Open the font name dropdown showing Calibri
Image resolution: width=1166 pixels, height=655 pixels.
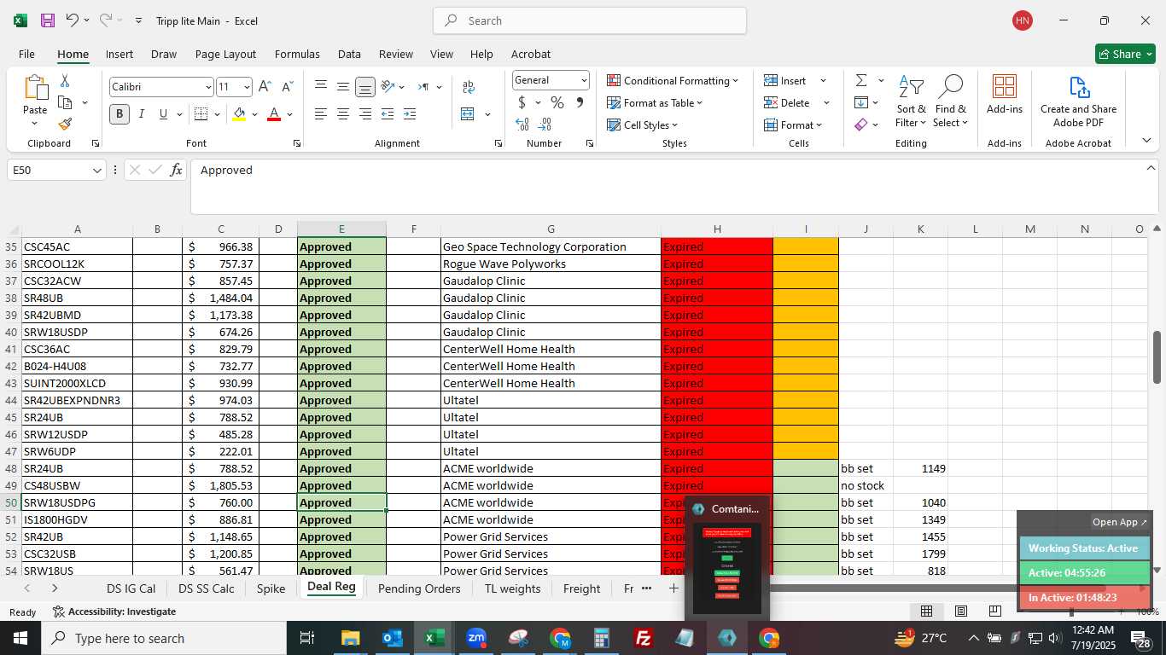pos(207,87)
